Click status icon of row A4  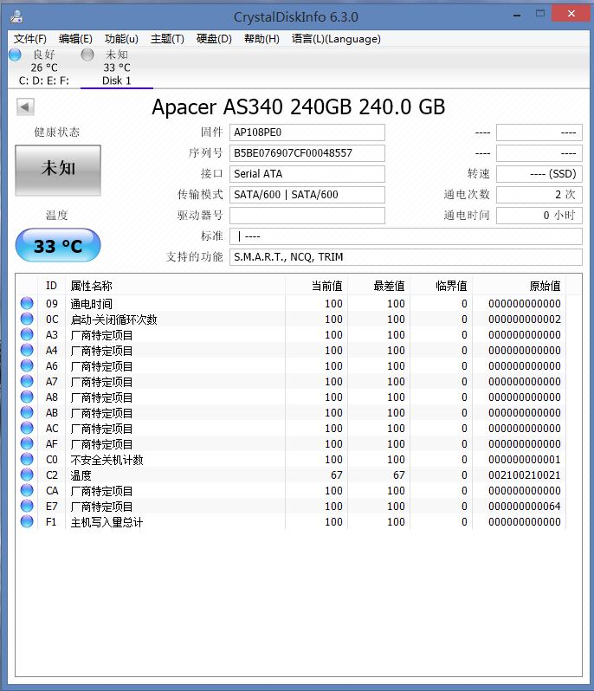point(27,350)
